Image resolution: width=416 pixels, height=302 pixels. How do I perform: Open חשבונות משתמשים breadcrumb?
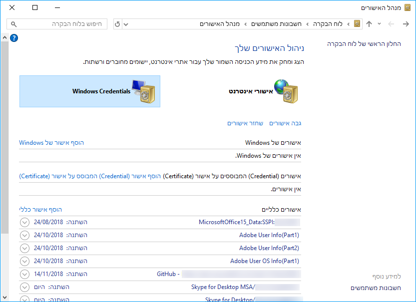click(x=276, y=24)
